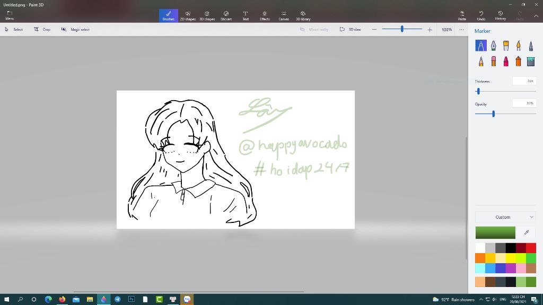Choose the pink color swatch
Image resolution: width=543 pixels, height=305 pixels.
point(521,268)
